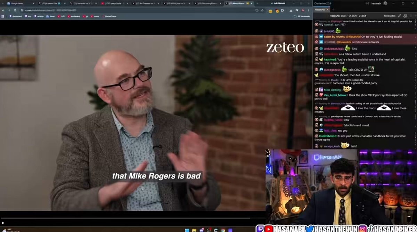Open the All Bookmarks folder
Screen dimensions: 417x232
click(x=301, y=16)
